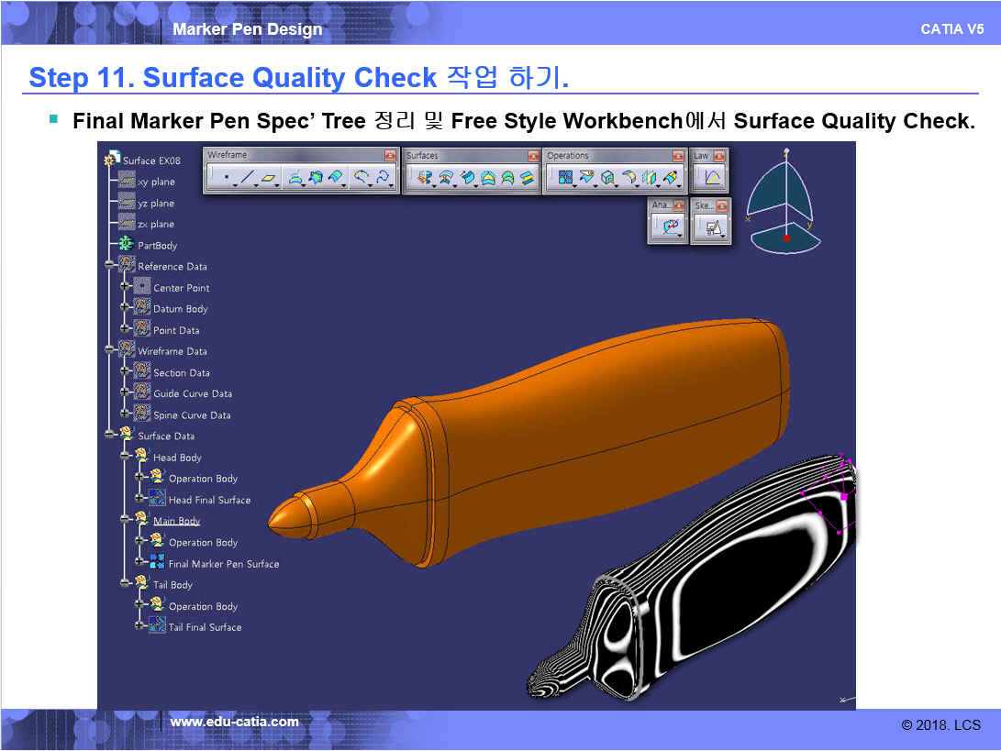Image resolution: width=1001 pixels, height=751 pixels.
Task: Expand the Tail Final Surface node
Action: tap(140, 627)
